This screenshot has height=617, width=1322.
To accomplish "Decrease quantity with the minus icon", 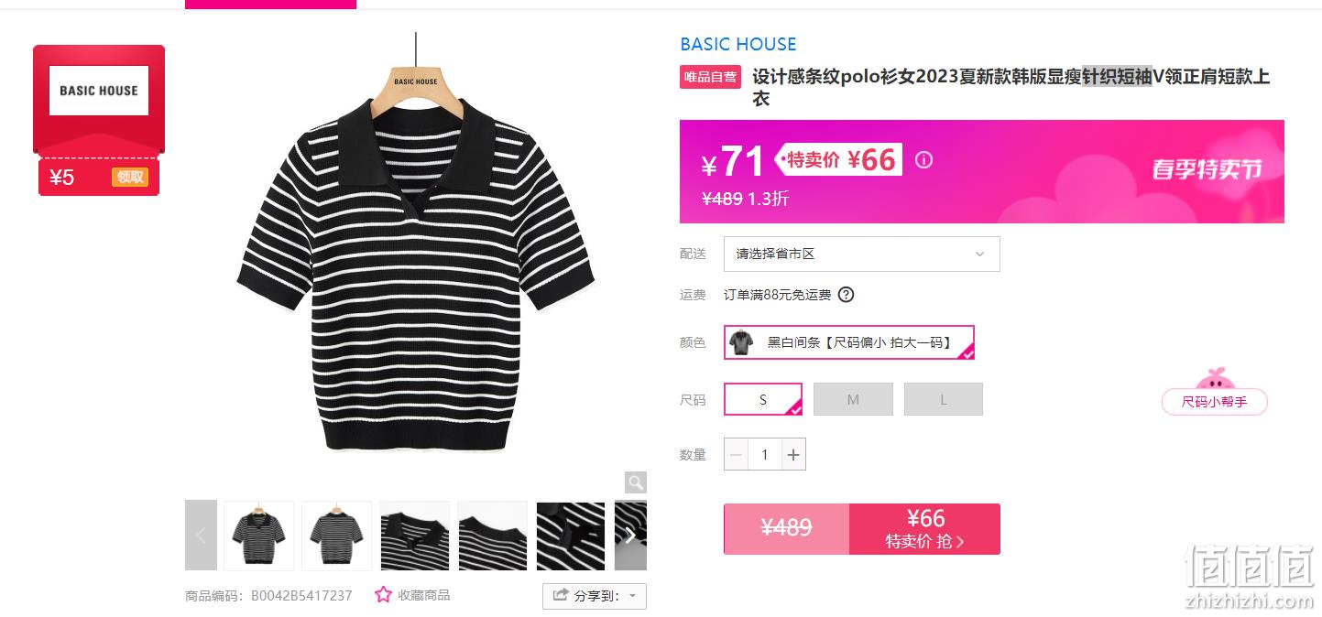I will pyautogui.click(x=737, y=454).
